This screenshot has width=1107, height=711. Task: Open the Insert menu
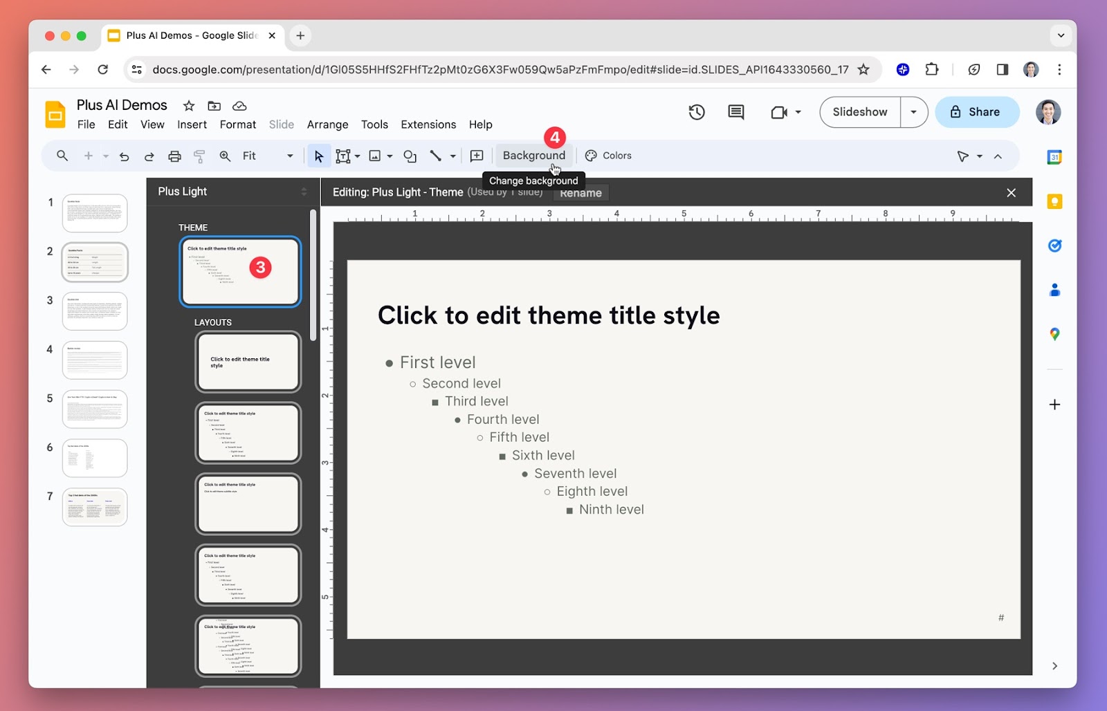(x=192, y=124)
